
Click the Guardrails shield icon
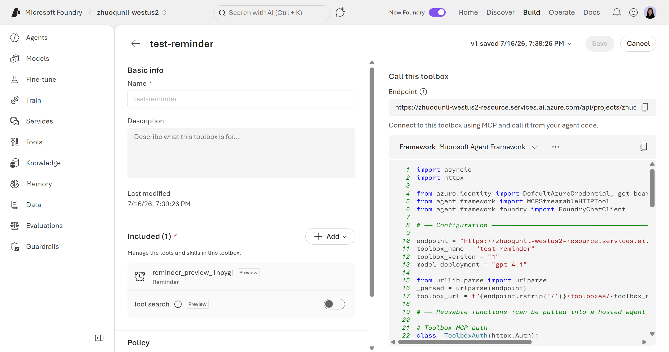(15, 247)
